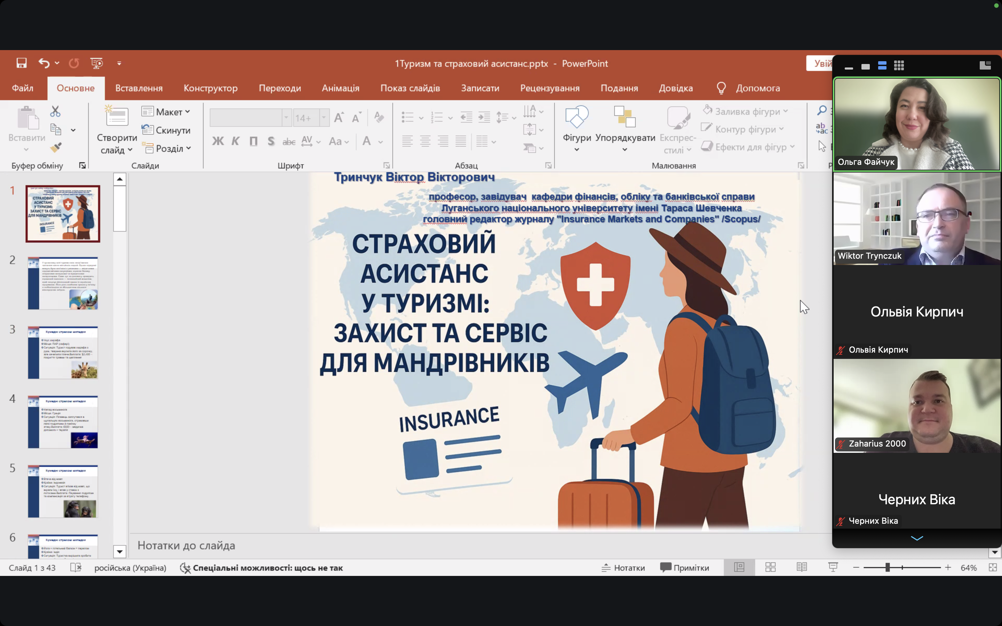Click the Format Painter brush icon
The image size is (1002, 626).
[x=55, y=147]
